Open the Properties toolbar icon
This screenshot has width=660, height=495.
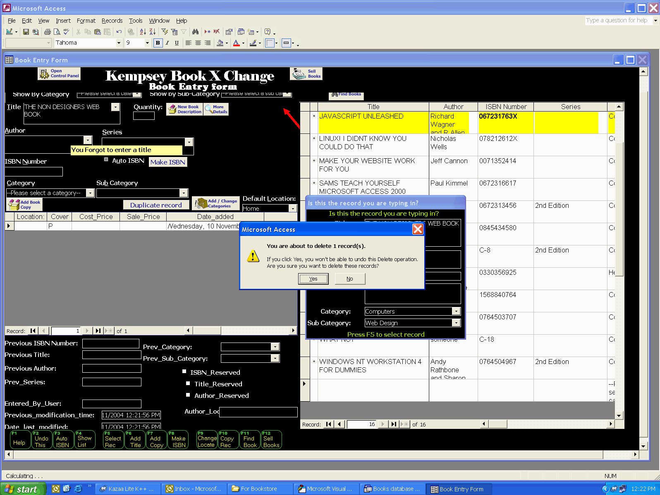coord(229,32)
